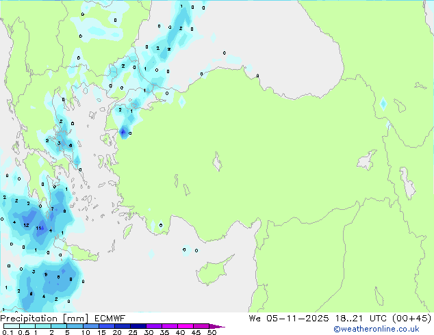
Task: Click the above-50 arrow tip of legend
Action: pos(217,326)
